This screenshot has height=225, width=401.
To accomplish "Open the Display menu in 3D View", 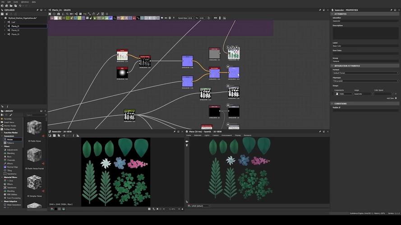I will [x=238, y=135].
